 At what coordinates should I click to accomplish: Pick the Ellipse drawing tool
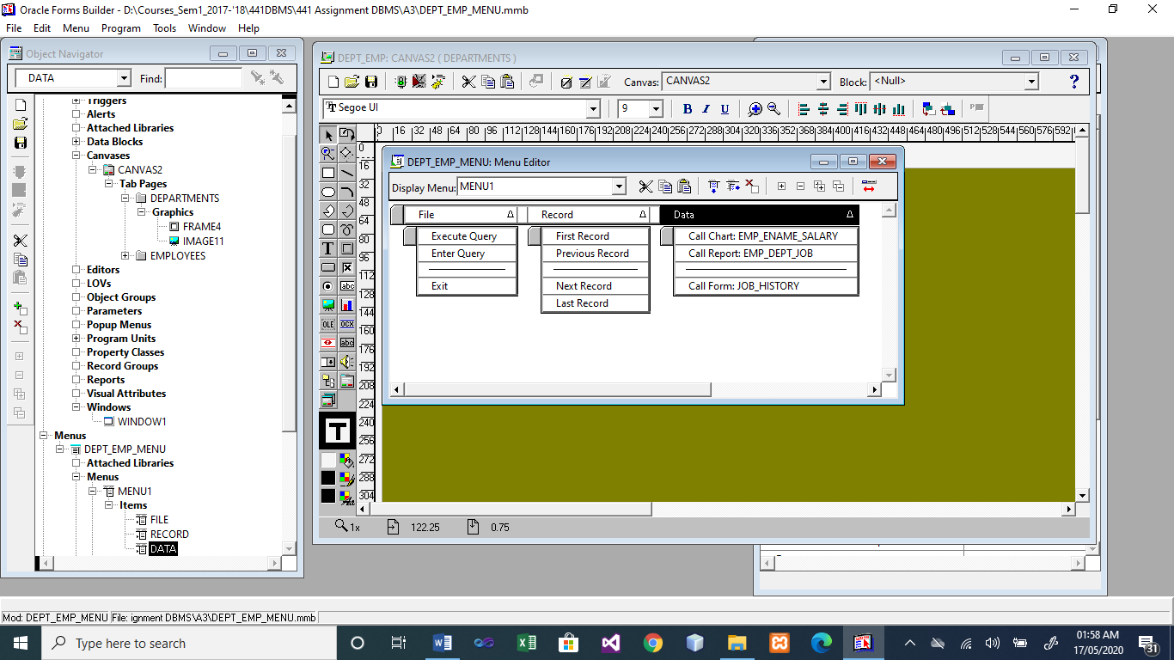[x=328, y=192]
